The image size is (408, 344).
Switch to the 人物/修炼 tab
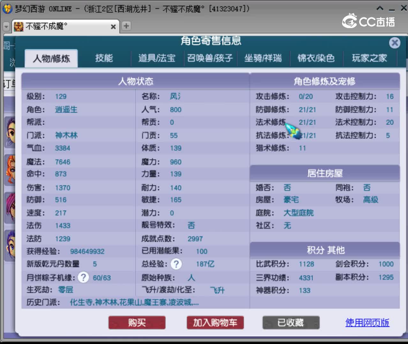coord(51,58)
